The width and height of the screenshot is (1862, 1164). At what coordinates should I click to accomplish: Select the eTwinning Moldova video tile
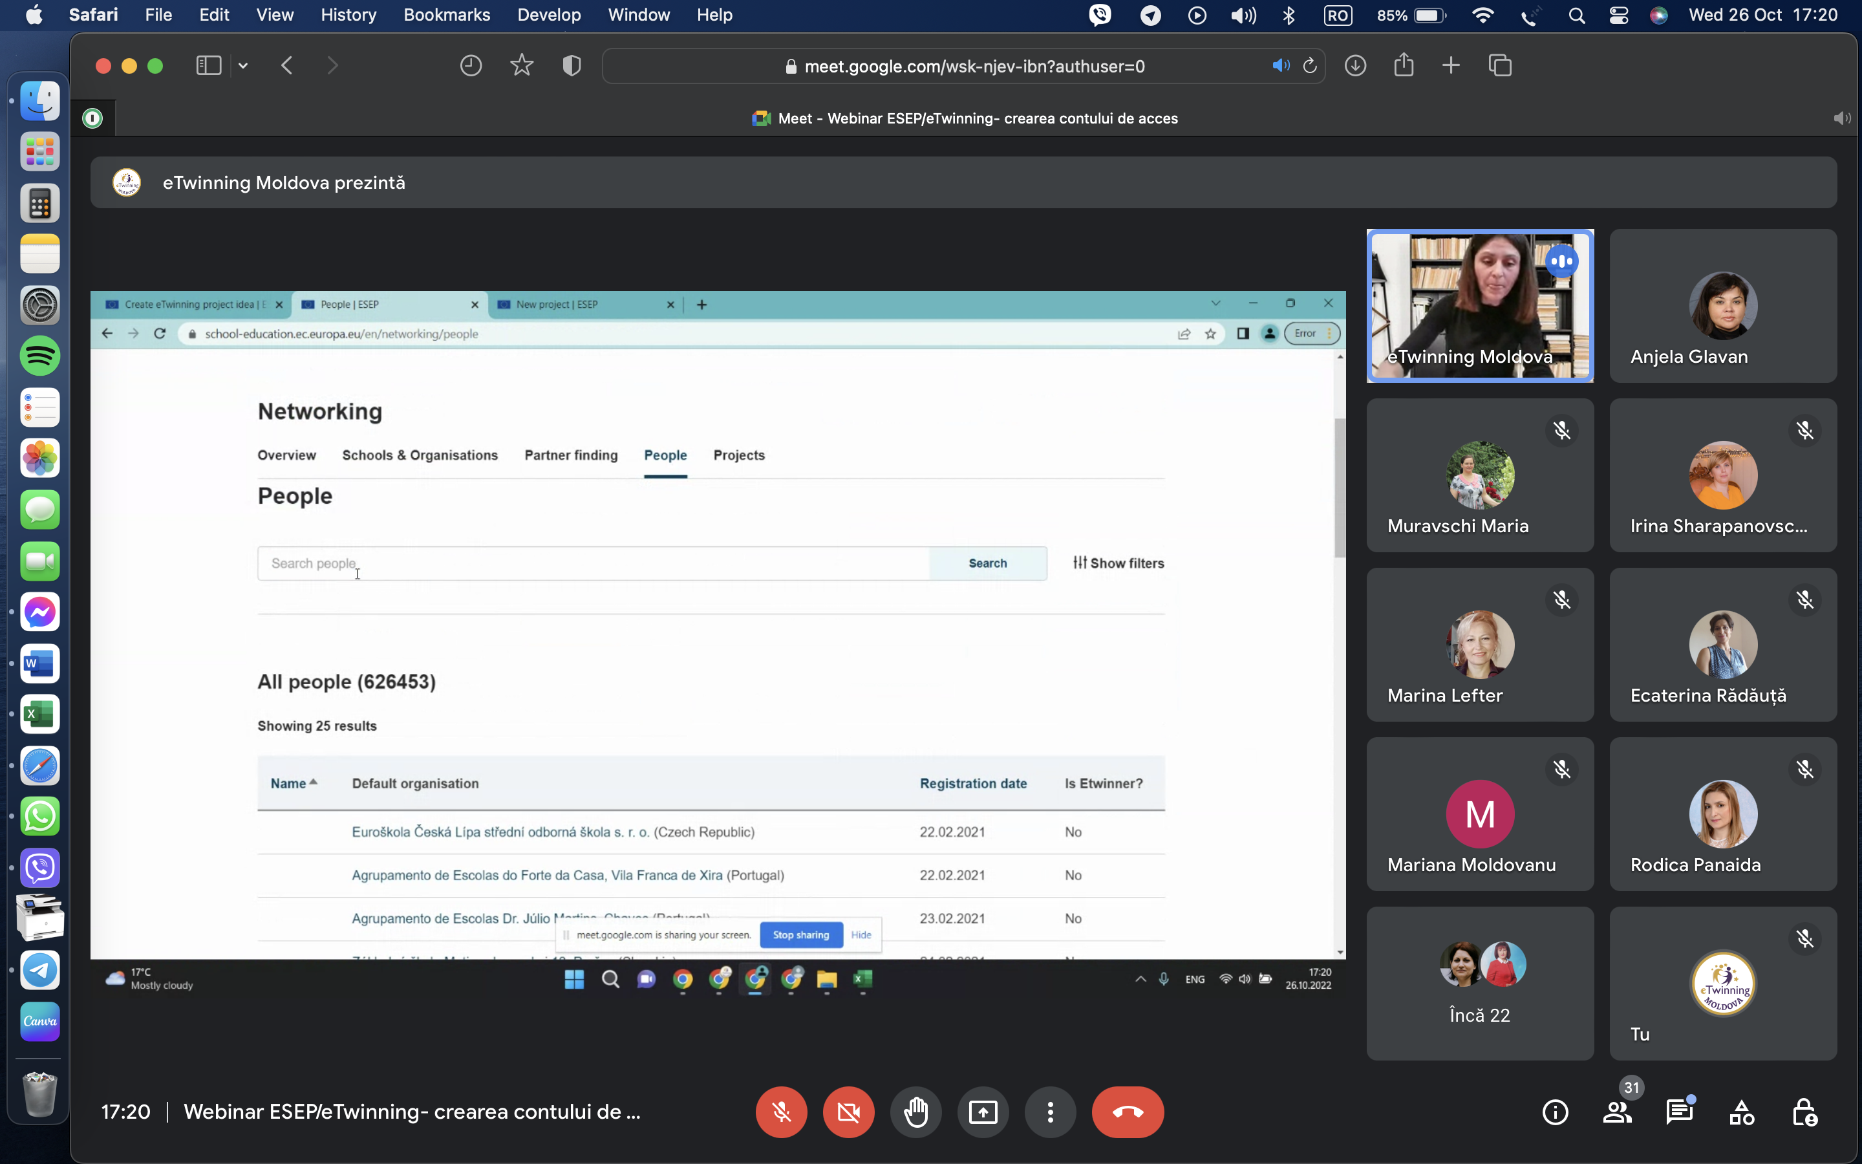click(1480, 306)
